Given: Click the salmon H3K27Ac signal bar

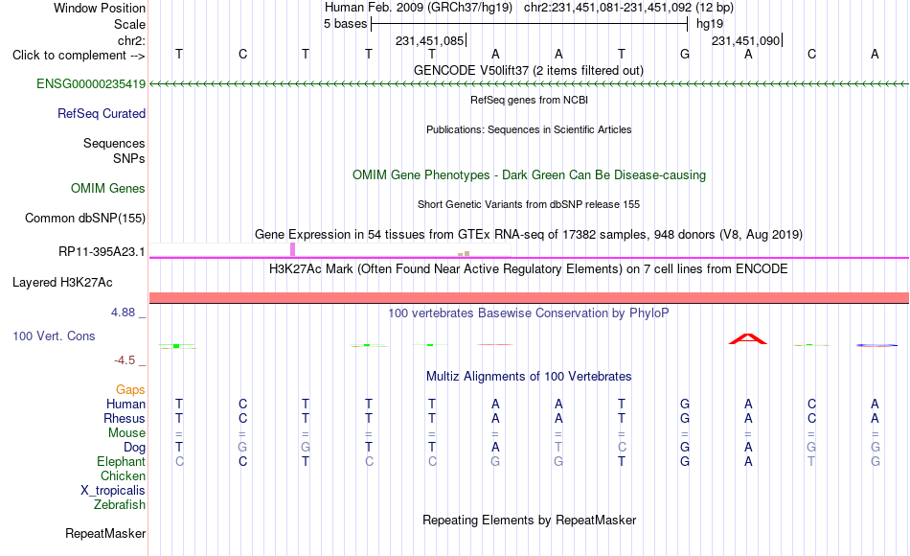Looking at the screenshot, I should (529, 297).
